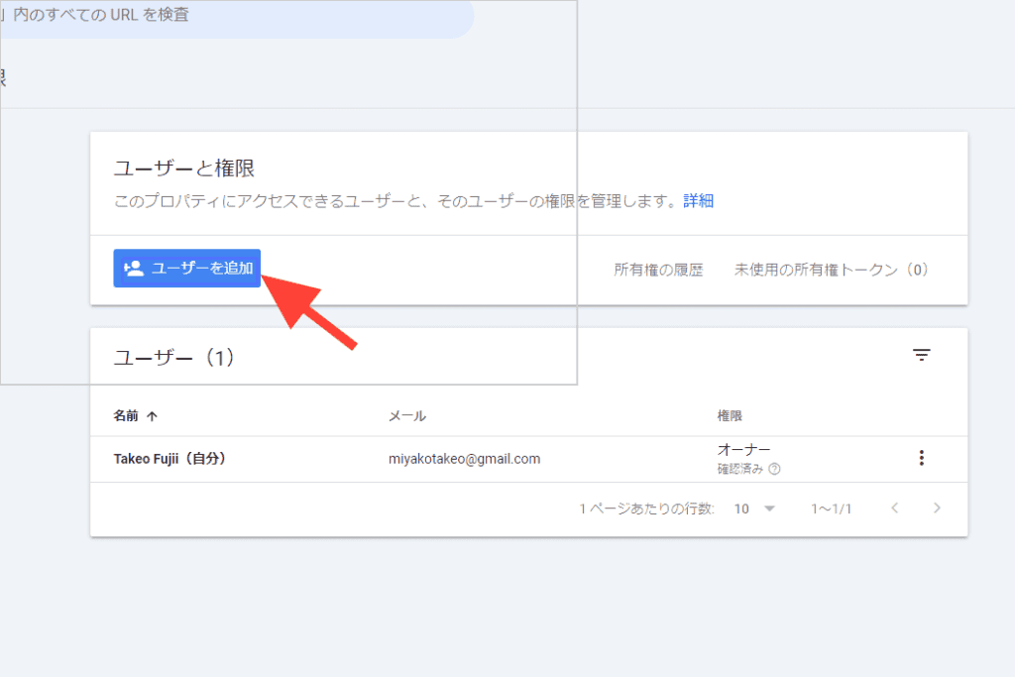Open the 詳細 link
The image size is (1015, 677).
698,200
